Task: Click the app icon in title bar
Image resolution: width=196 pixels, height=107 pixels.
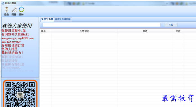Action: tap(3, 3)
